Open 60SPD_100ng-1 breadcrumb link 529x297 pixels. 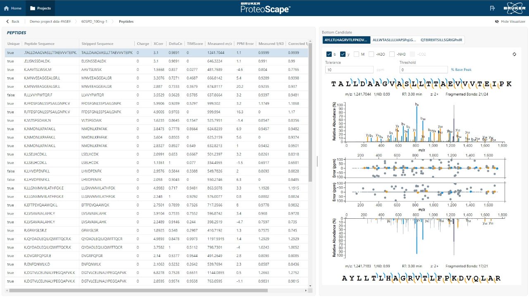pyautogui.click(x=94, y=21)
